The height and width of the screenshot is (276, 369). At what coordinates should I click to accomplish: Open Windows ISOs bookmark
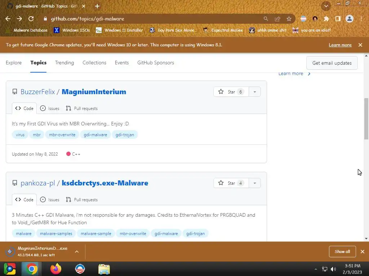point(72,30)
